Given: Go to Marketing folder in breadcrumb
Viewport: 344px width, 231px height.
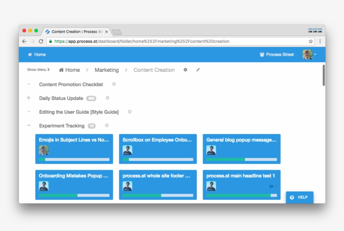Looking at the screenshot, I should point(107,70).
